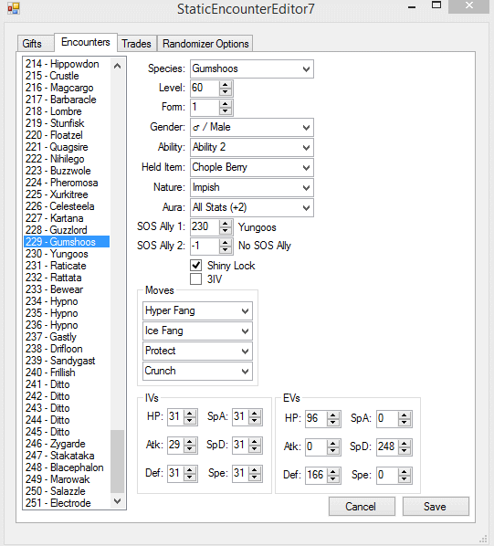Decrease Atk IV with down arrow
Image resolution: width=494 pixels, height=546 pixels.
point(190,448)
